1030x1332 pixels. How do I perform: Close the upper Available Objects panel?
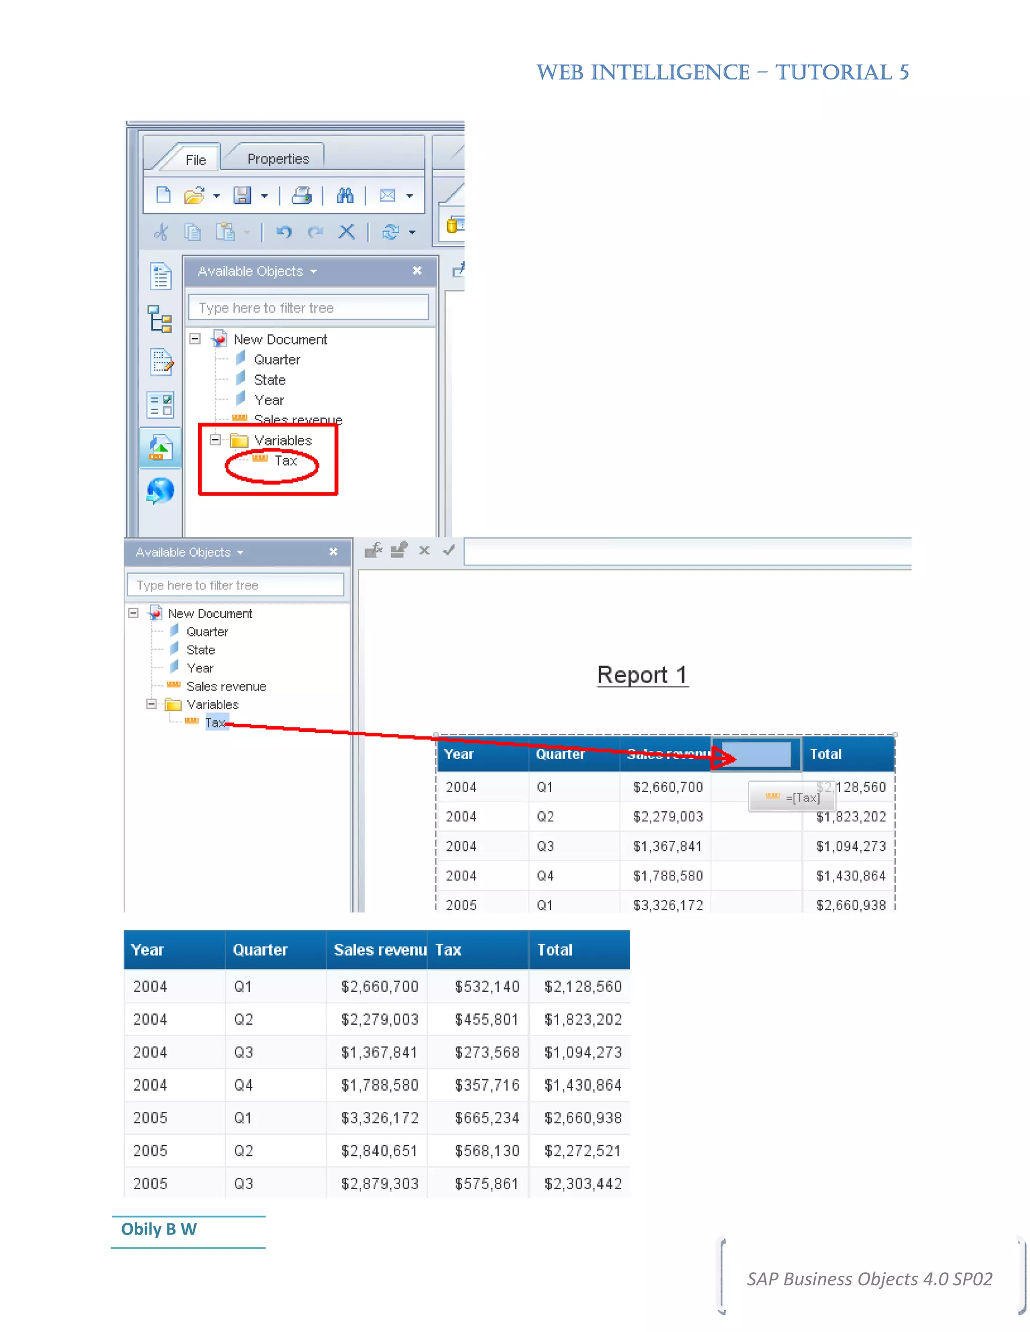[x=417, y=270]
